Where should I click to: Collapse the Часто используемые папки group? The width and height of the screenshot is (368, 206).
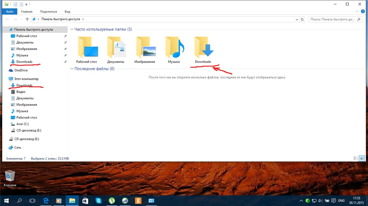72,29
